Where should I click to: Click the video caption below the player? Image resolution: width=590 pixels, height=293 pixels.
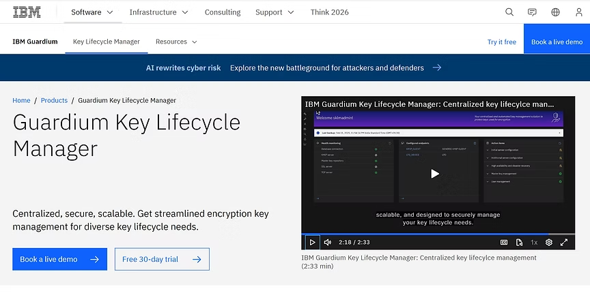click(419, 262)
